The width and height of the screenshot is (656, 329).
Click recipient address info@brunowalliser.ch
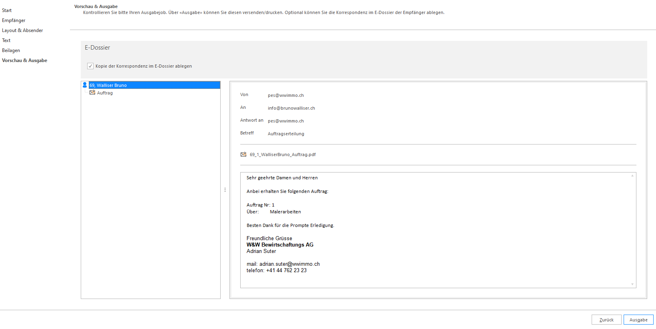(291, 108)
